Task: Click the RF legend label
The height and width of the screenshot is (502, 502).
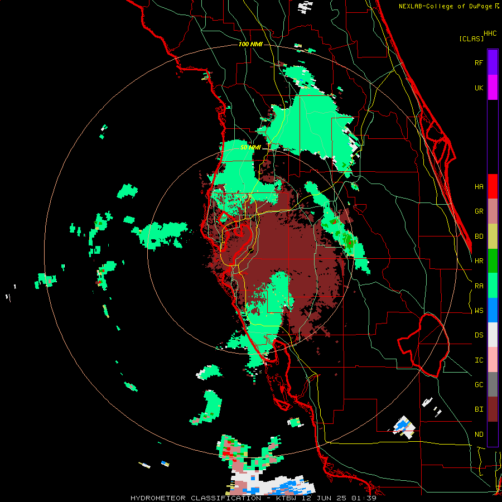Action: 479,62
